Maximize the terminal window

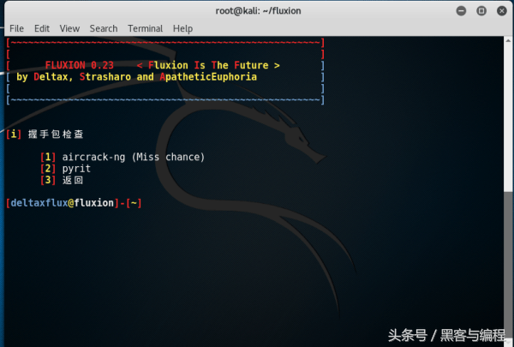481,11
